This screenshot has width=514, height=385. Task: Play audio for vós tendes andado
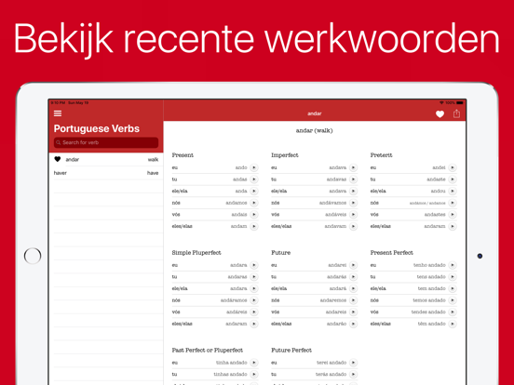tap(453, 312)
